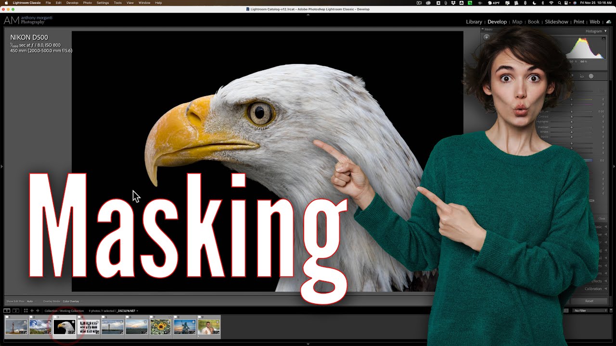Image resolution: width=616 pixels, height=346 pixels.
Task: Click the Close button in mask panel
Action: [602, 219]
